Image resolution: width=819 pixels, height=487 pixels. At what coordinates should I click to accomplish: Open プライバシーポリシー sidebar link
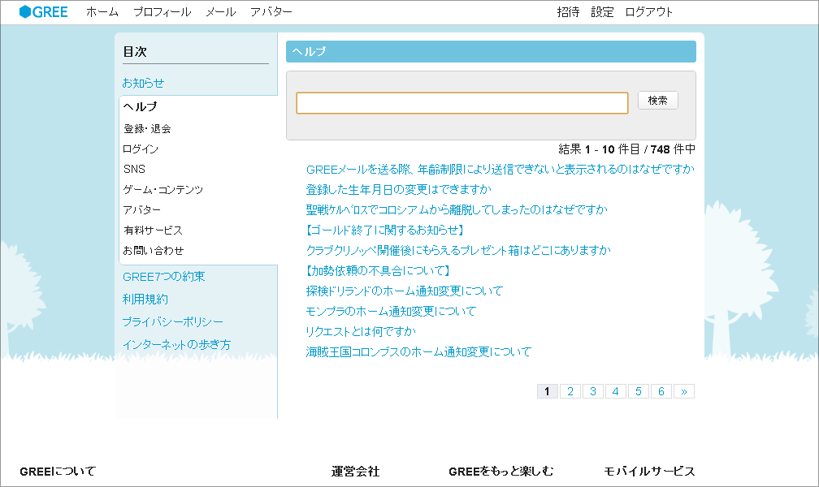[173, 322]
